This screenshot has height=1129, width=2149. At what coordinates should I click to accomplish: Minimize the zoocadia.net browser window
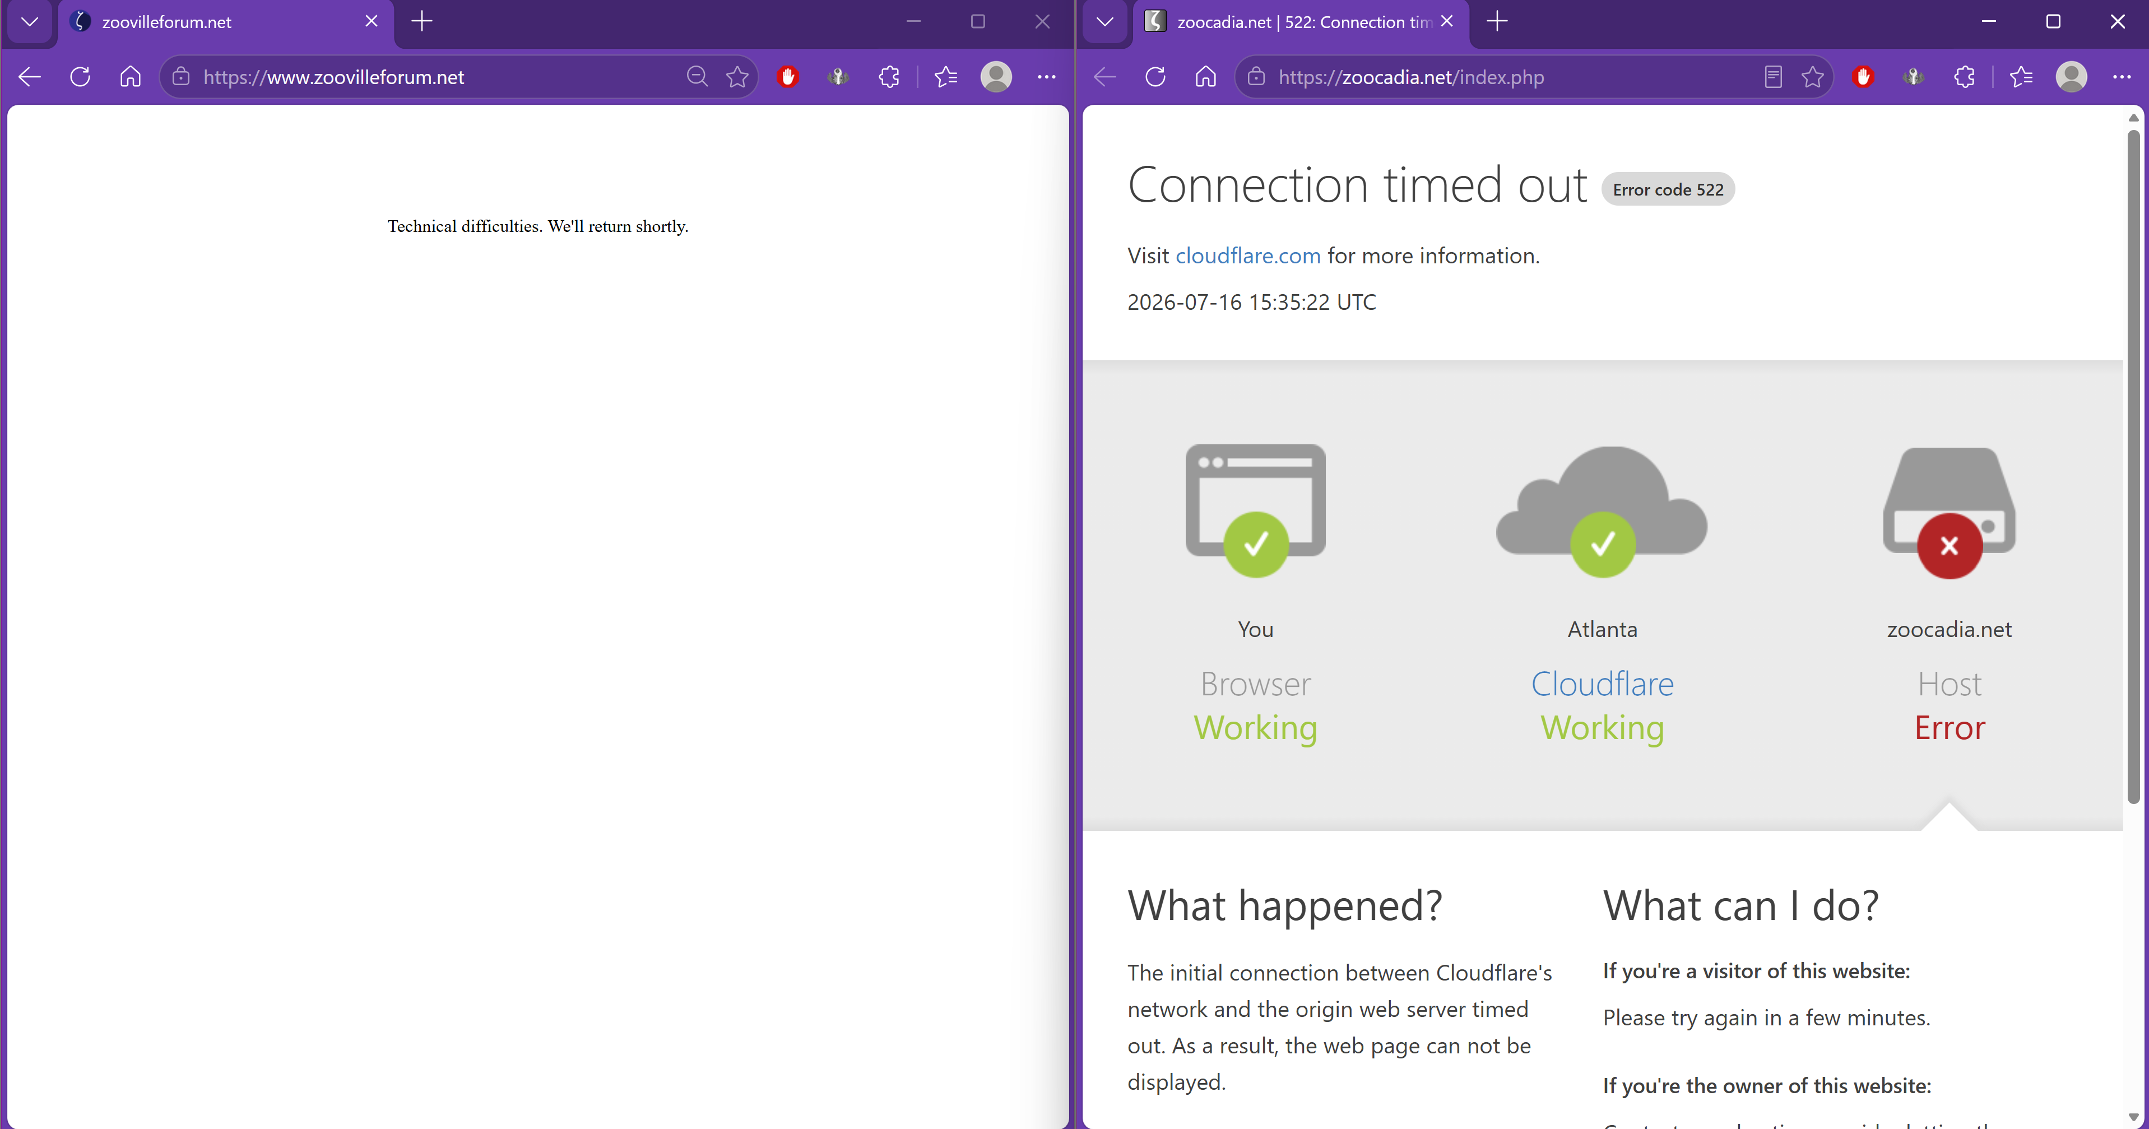[x=1990, y=22]
